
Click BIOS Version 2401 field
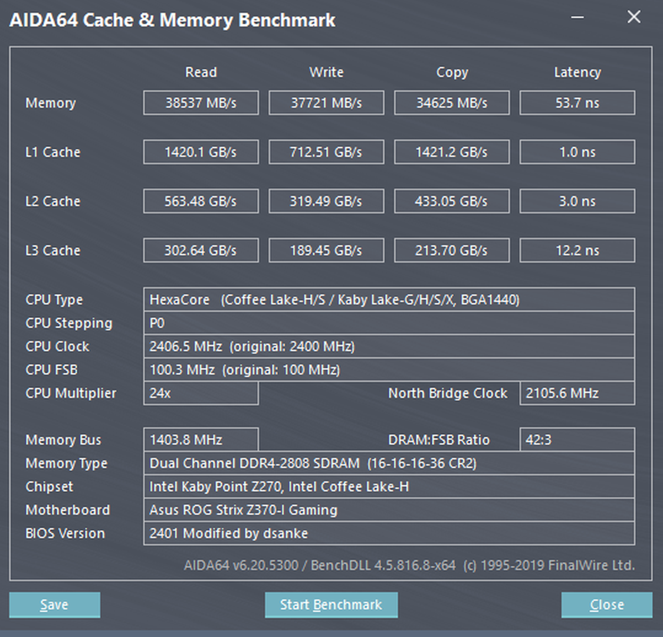click(389, 533)
